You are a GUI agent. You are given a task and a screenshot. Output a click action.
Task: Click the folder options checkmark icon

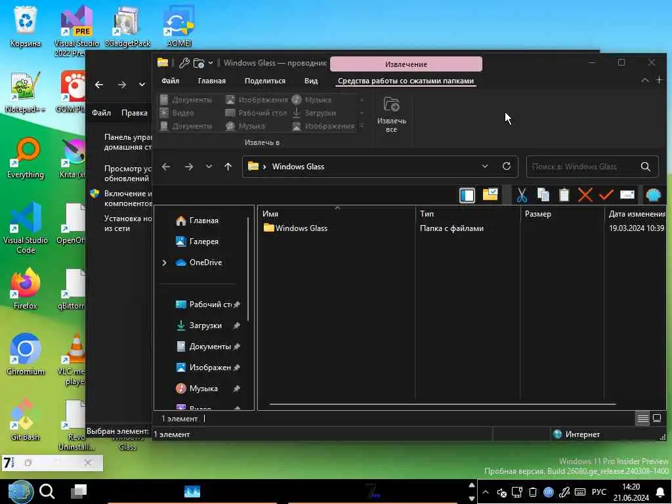pyautogui.click(x=490, y=195)
